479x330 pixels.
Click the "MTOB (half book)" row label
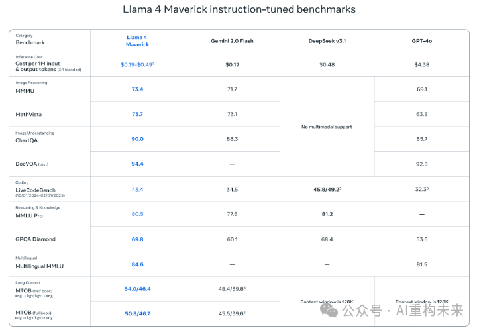[34, 291]
